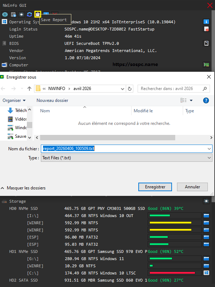Click the blue info icon on Operating System row

pos(206,22)
